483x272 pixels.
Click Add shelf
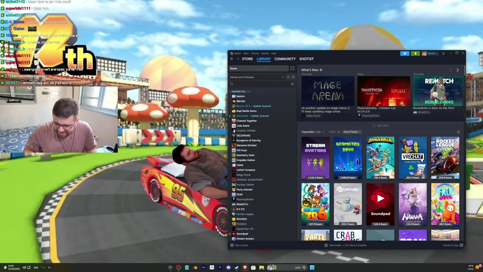(x=380, y=125)
